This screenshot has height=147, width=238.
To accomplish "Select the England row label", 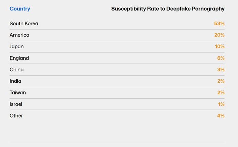I will tap(19, 58).
